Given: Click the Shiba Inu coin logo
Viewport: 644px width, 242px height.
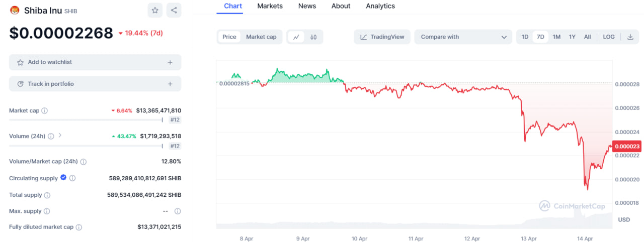Looking at the screenshot, I should tap(15, 10).
